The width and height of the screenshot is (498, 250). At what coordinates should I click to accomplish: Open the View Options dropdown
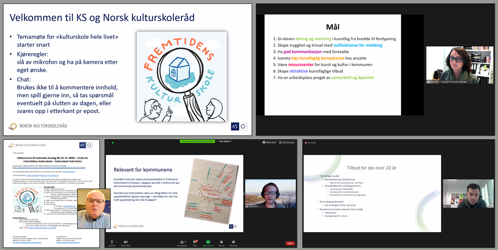click(x=225, y=141)
